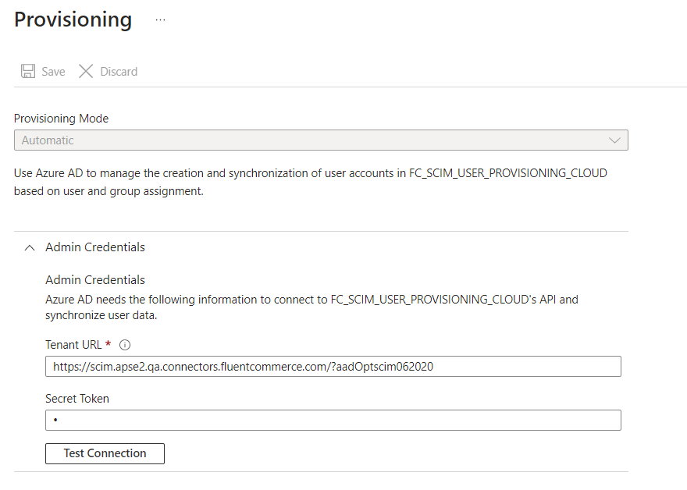
Task: Click the Provisioning Mode field label
Action: click(62, 119)
